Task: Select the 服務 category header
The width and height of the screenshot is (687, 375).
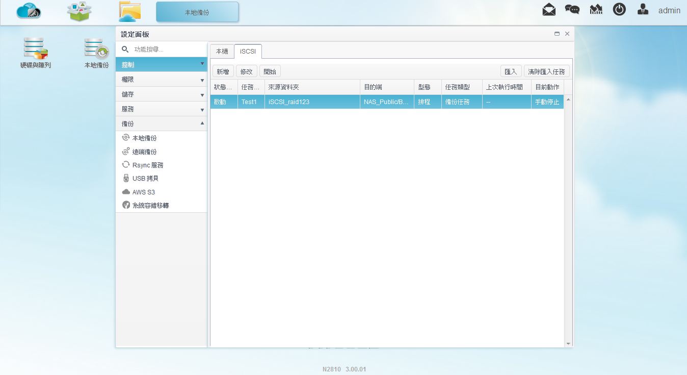Action: tap(161, 109)
